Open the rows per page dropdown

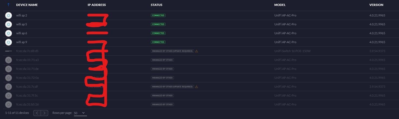coord(80,113)
